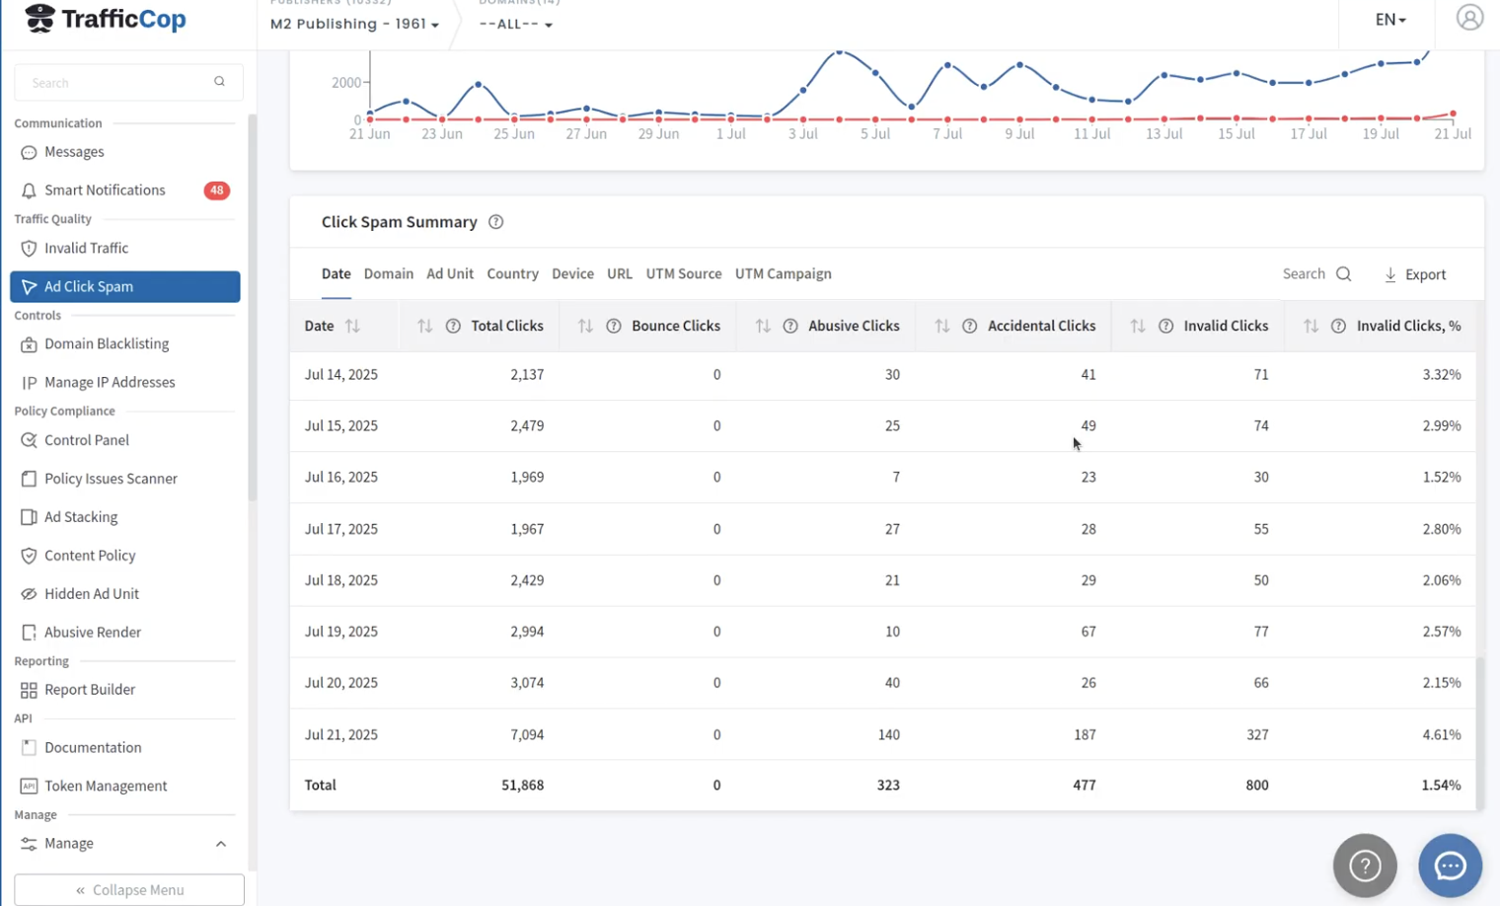Click the table Search field
This screenshot has width=1500, height=906.
[x=1316, y=274]
